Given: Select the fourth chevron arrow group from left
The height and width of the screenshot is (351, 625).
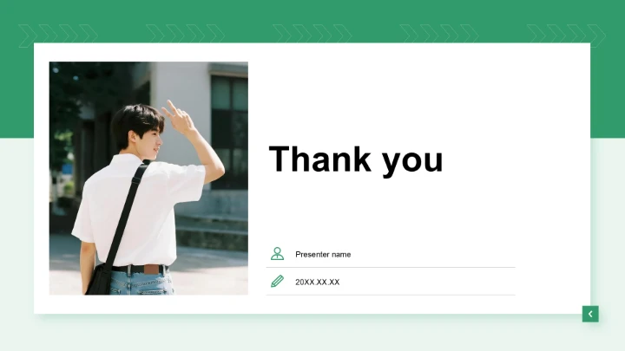Looking at the screenshot, I should tap(439, 34).
